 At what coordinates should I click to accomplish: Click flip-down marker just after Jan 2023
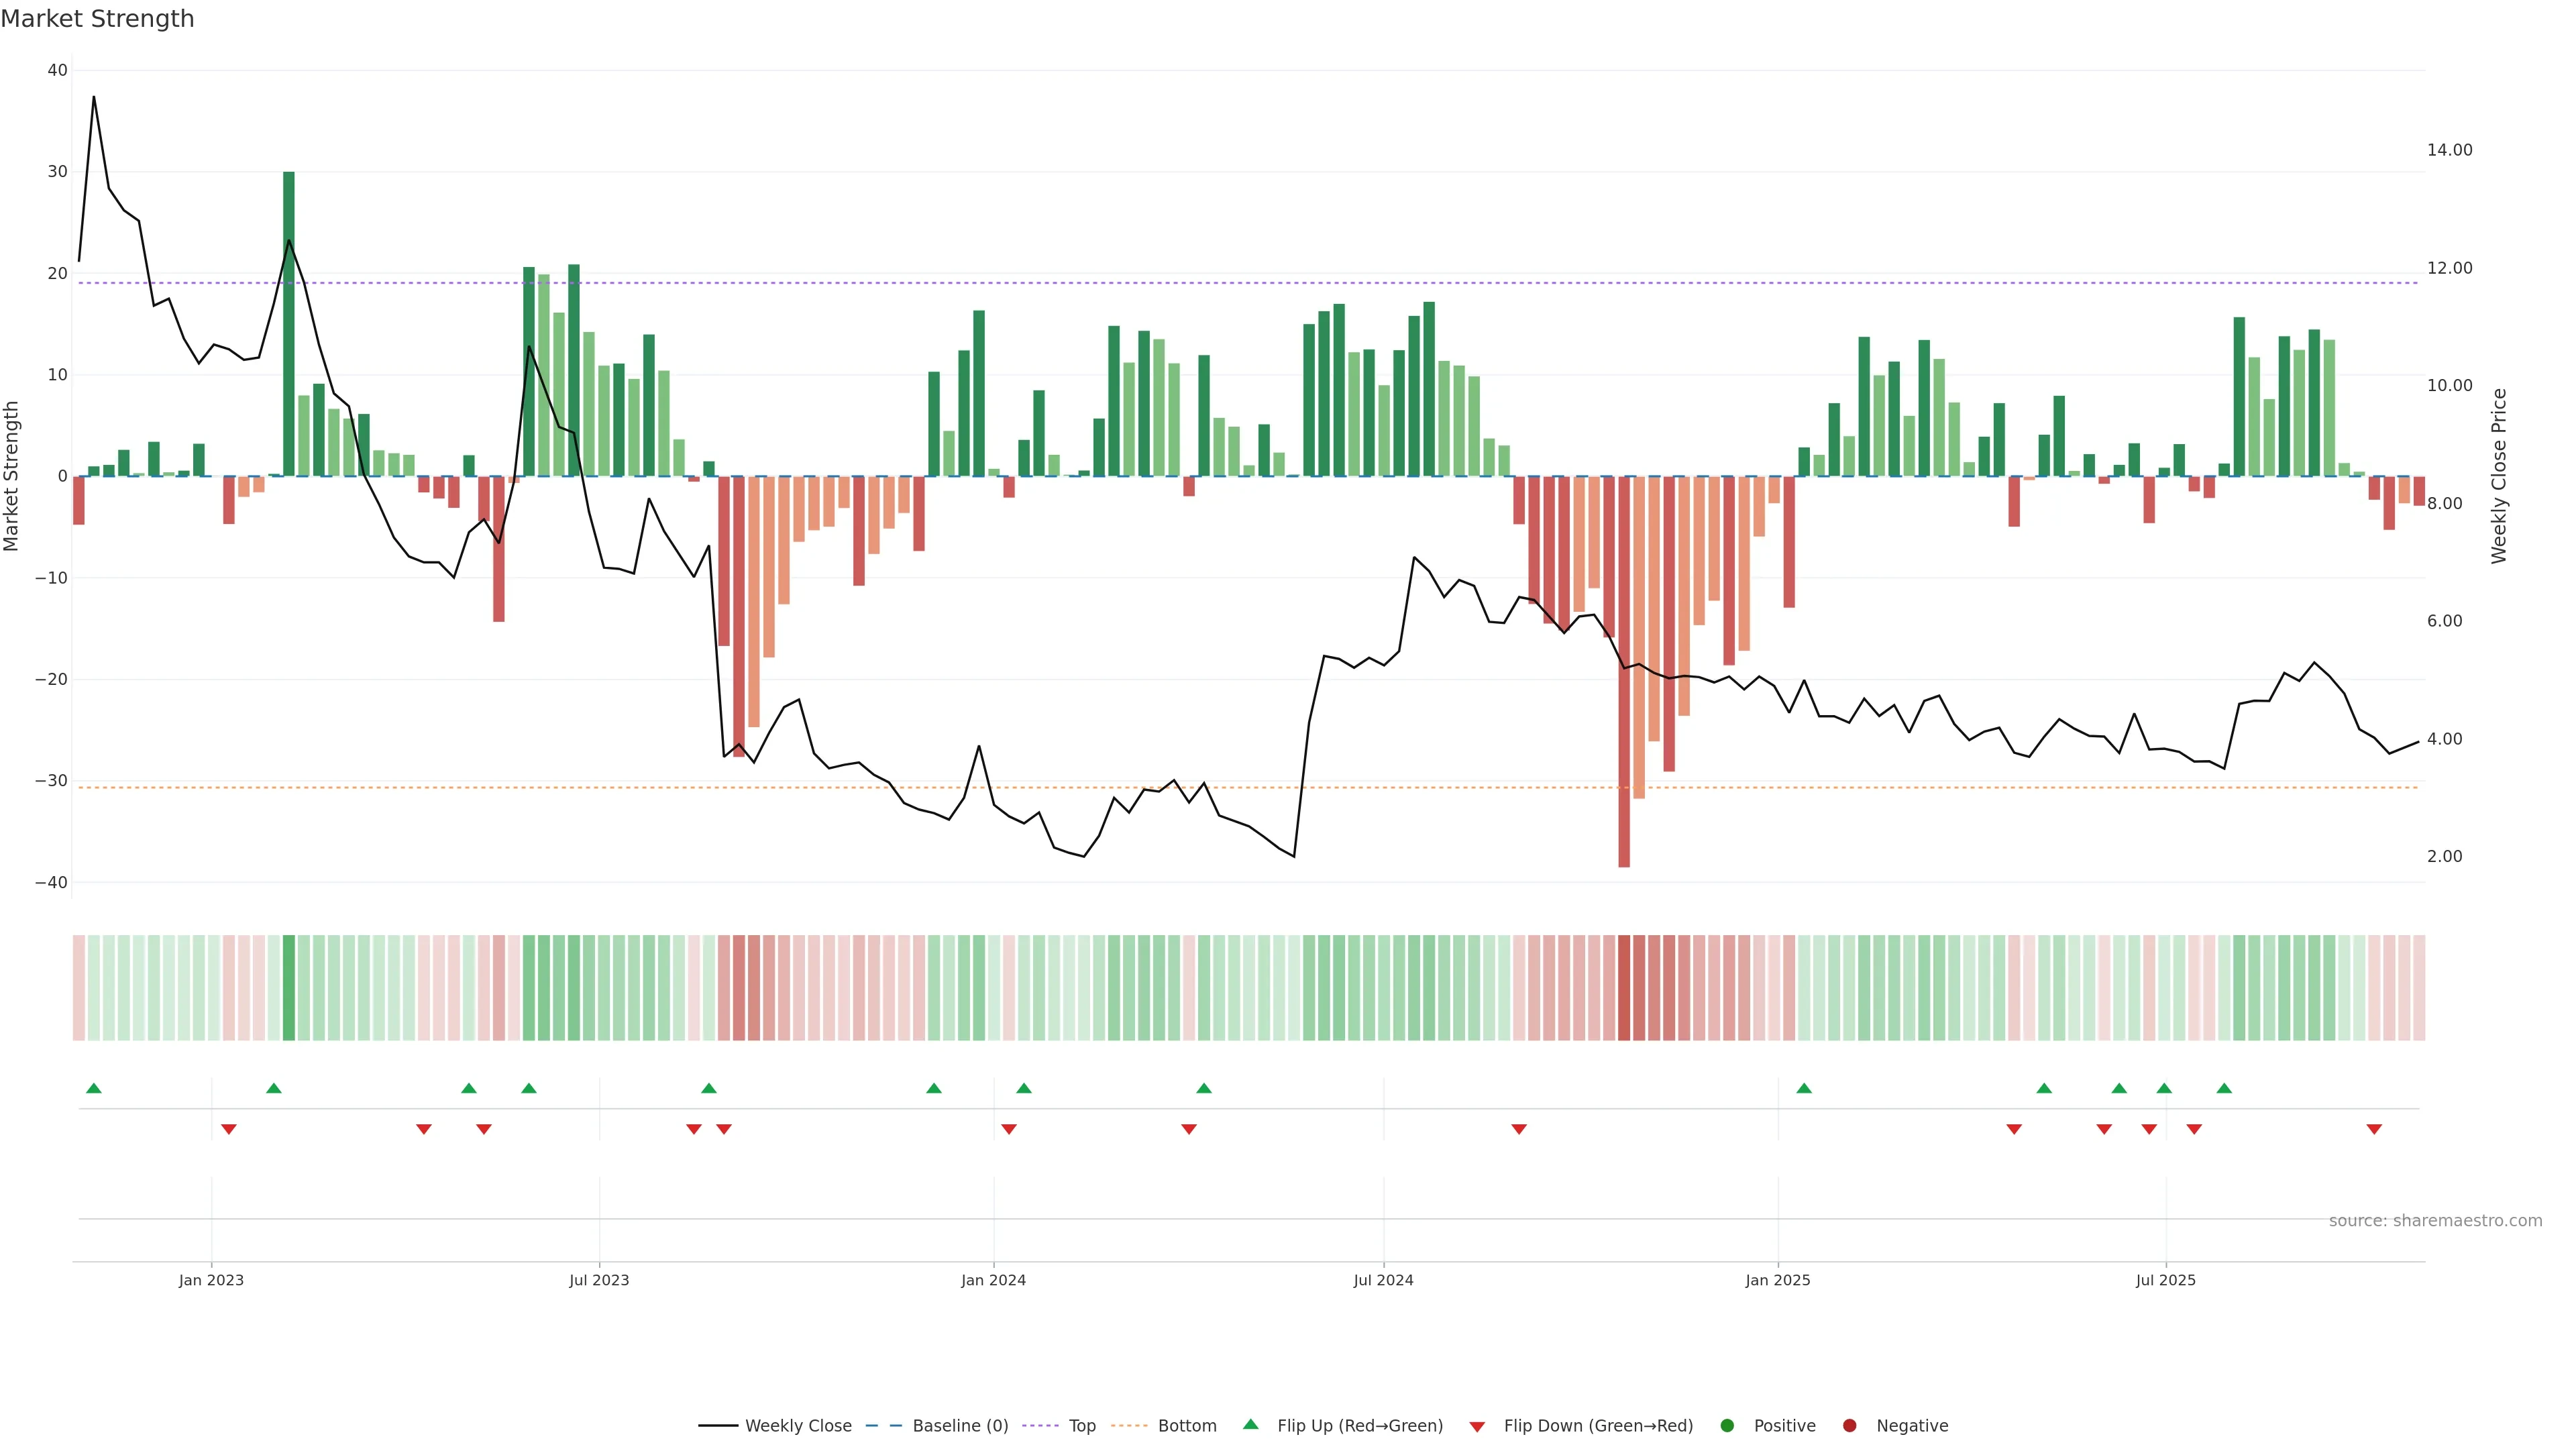pos(229,1129)
